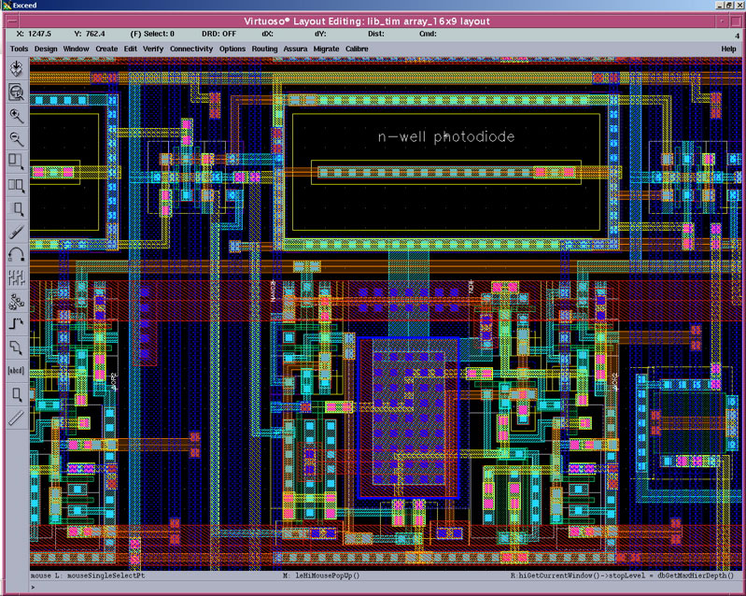Pick the Ruler tool icon
This screenshot has height=596, width=746.
(16, 418)
